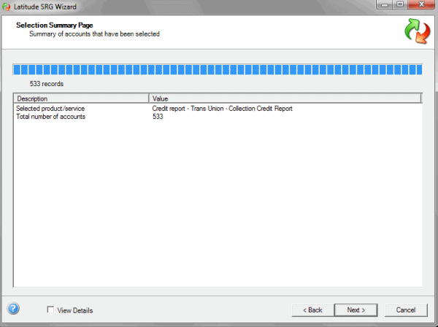The image size is (438, 327).
Task: Sort by the Value column header
Action: pyautogui.click(x=285, y=99)
